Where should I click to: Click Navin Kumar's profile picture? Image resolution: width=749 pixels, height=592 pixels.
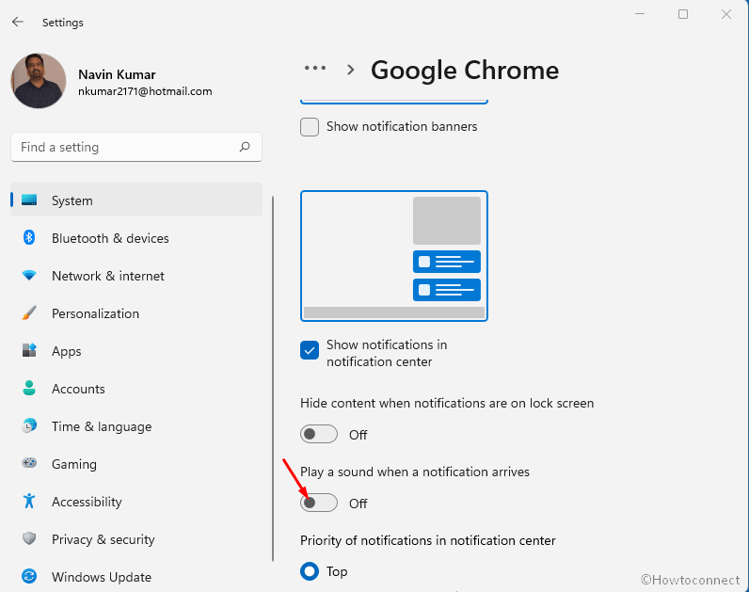point(39,81)
